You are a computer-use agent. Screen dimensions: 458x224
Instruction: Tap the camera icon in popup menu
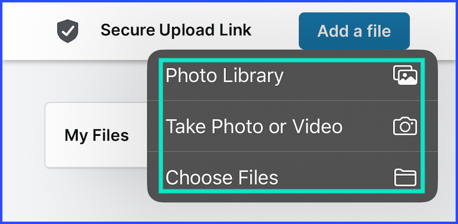click(405, 126)
